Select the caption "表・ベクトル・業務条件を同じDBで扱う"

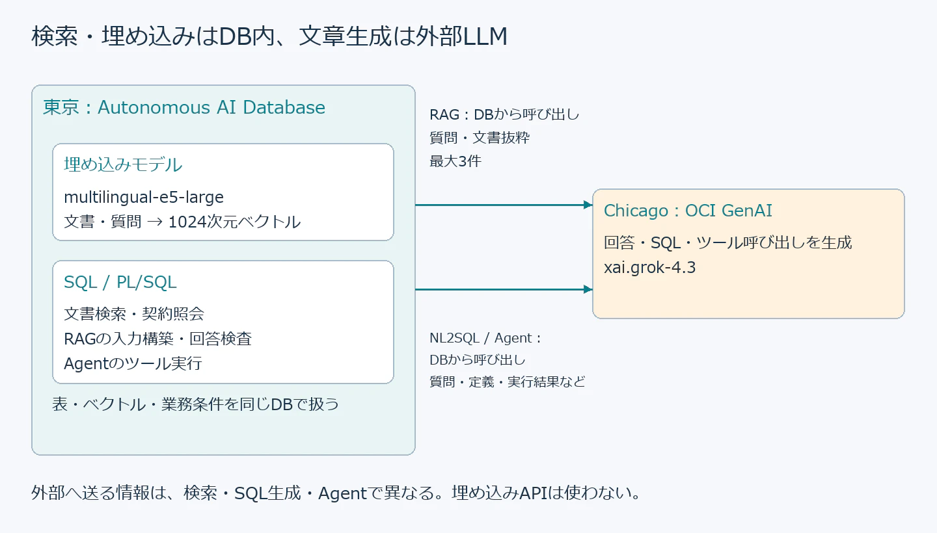195,404
